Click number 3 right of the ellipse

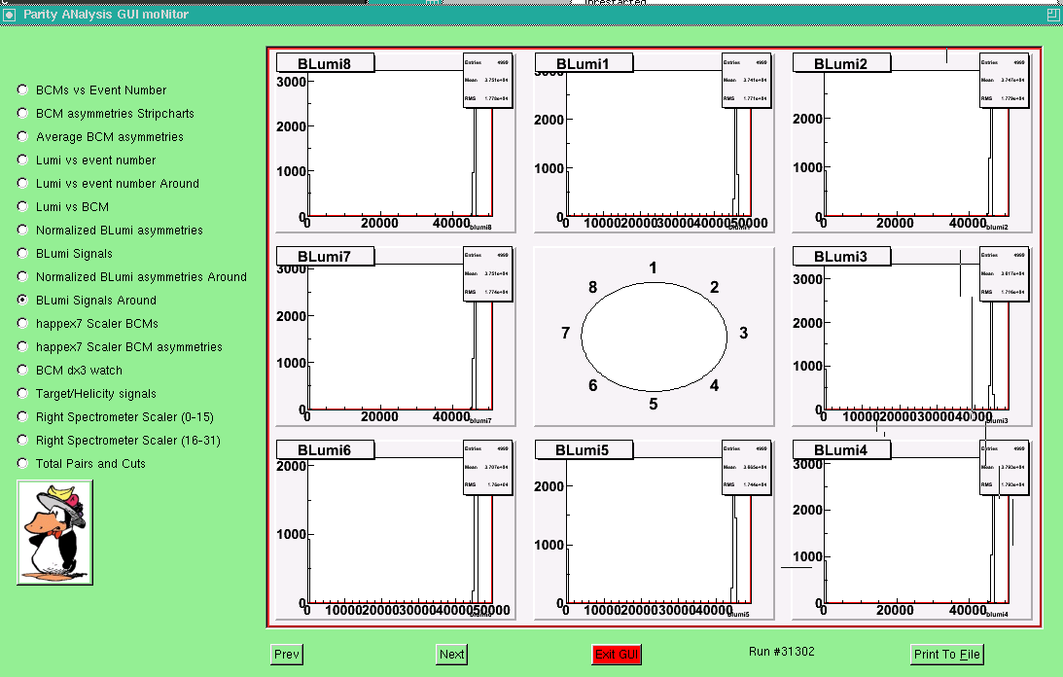744,333
